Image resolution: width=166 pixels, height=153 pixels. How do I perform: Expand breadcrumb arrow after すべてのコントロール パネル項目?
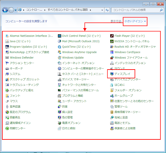coord(90,10)
